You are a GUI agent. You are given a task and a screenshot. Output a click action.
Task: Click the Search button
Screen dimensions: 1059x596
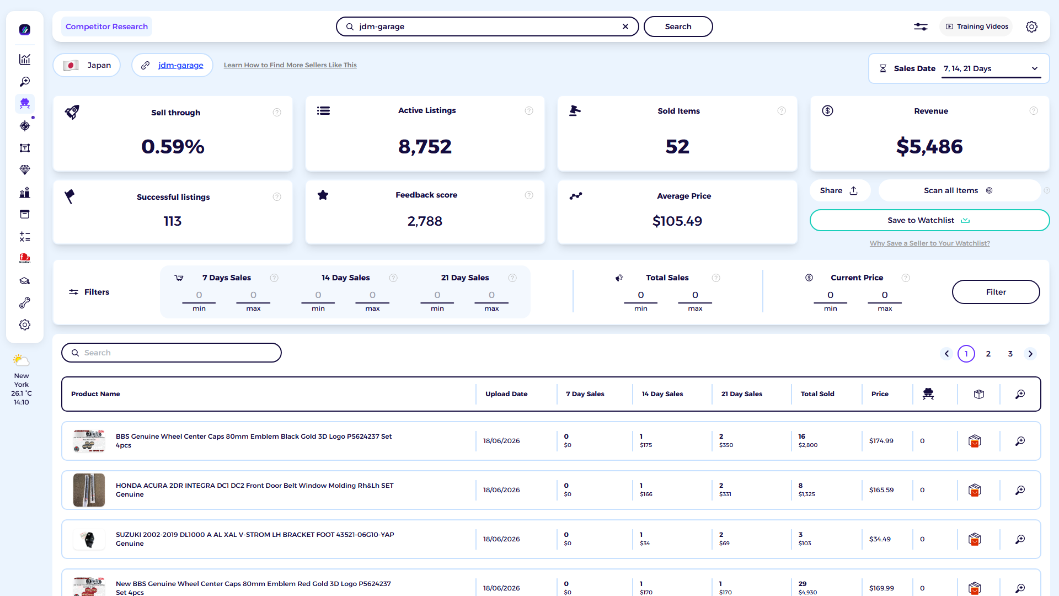tap(678, 26)
